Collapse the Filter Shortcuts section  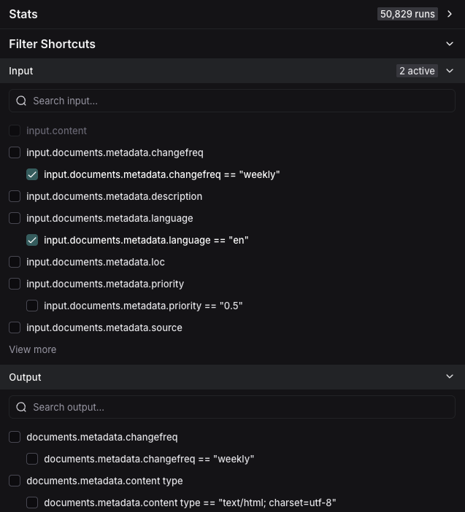450,44
